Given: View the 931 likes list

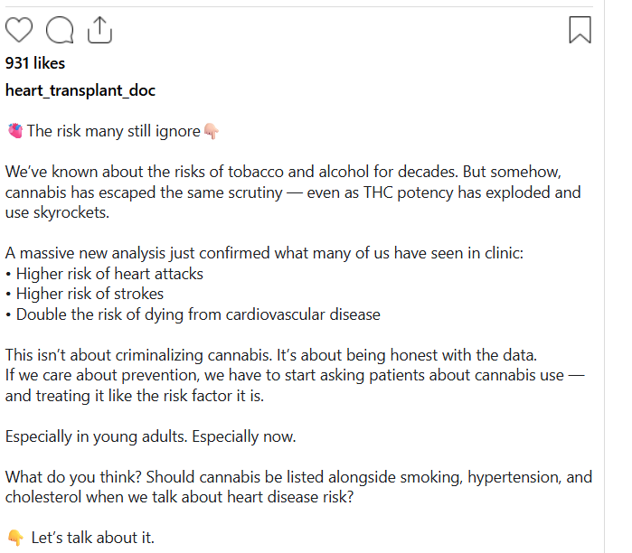Looking at the screenshot, I should pyautogui.click(x=35, y=63).
